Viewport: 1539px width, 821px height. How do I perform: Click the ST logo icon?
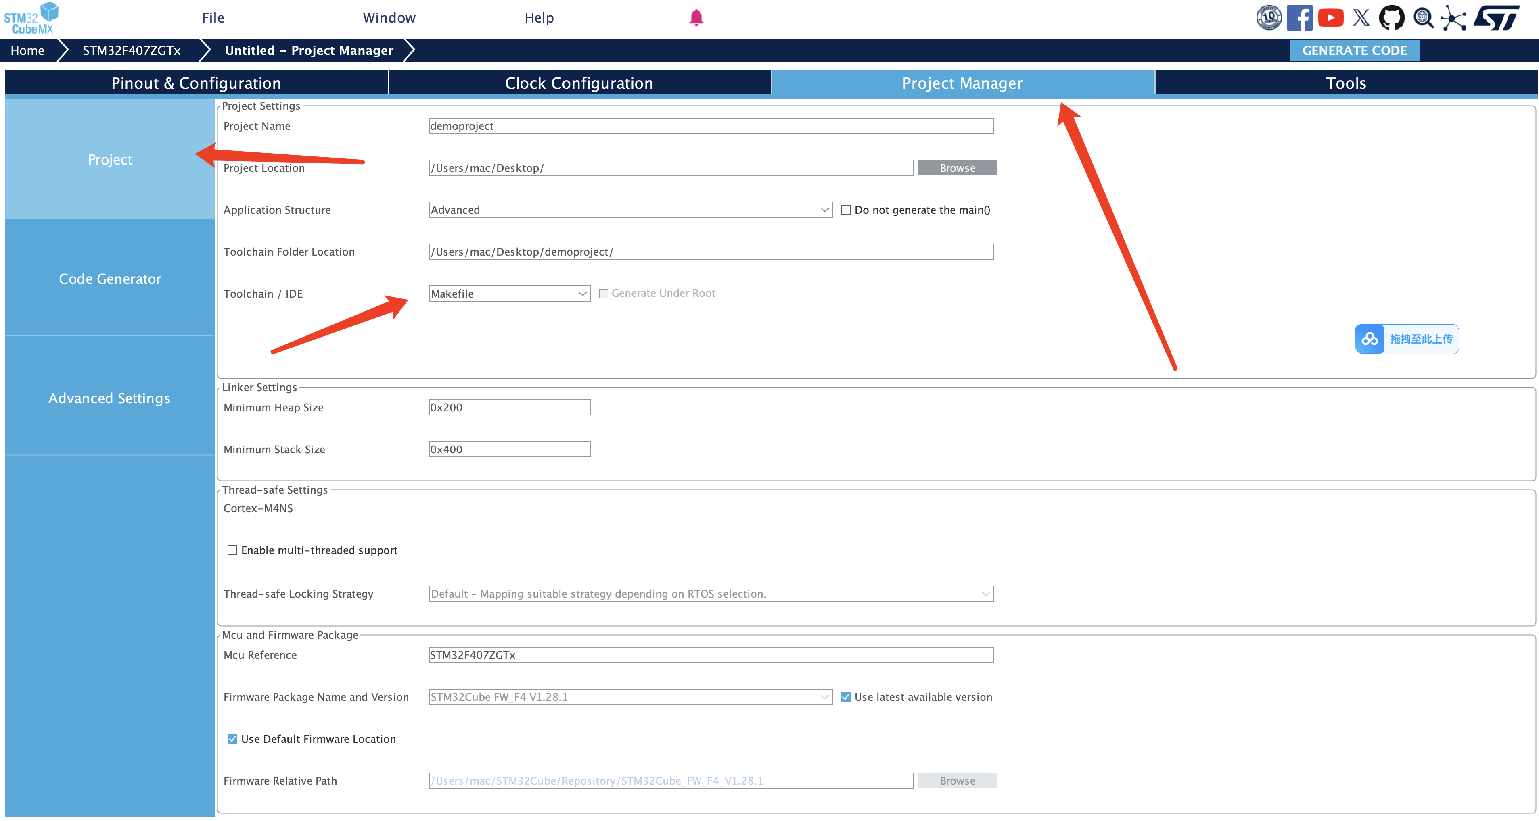(x=1497, y=18)
